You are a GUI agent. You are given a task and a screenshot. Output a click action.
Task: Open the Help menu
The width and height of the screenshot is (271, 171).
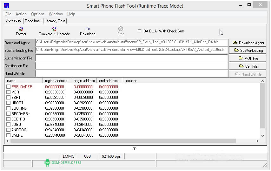(x=71, y=14)
